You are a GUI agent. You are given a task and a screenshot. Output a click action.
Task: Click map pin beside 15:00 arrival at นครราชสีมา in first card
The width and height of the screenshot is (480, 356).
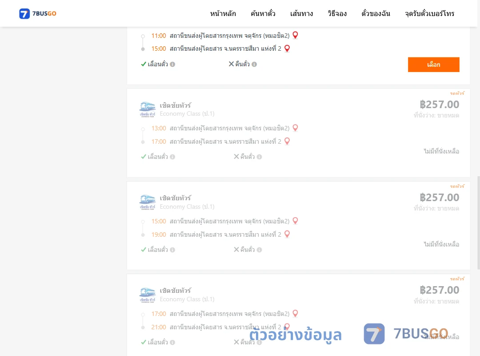click(287, 49)
